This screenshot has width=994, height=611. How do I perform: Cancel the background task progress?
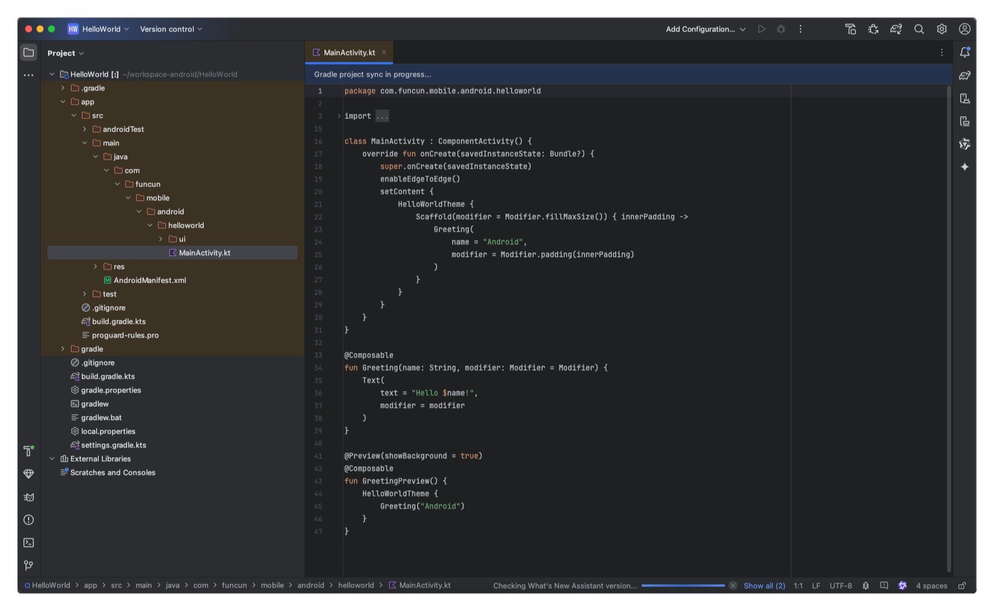point(733,586)
